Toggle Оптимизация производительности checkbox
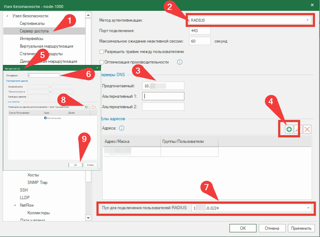 102,62
